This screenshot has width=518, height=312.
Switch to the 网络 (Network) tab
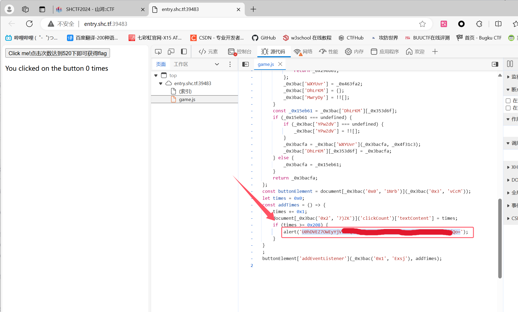303,52
